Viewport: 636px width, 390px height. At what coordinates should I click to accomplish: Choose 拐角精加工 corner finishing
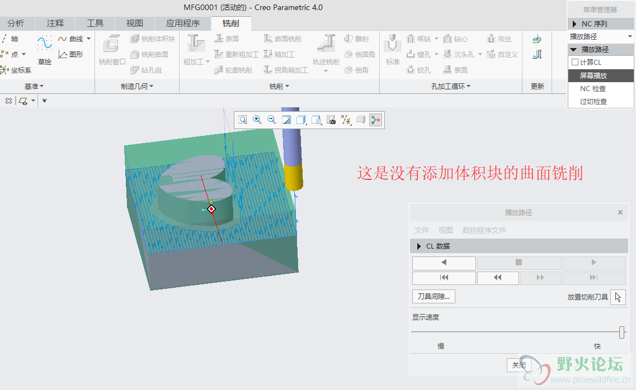coord(285,70)
